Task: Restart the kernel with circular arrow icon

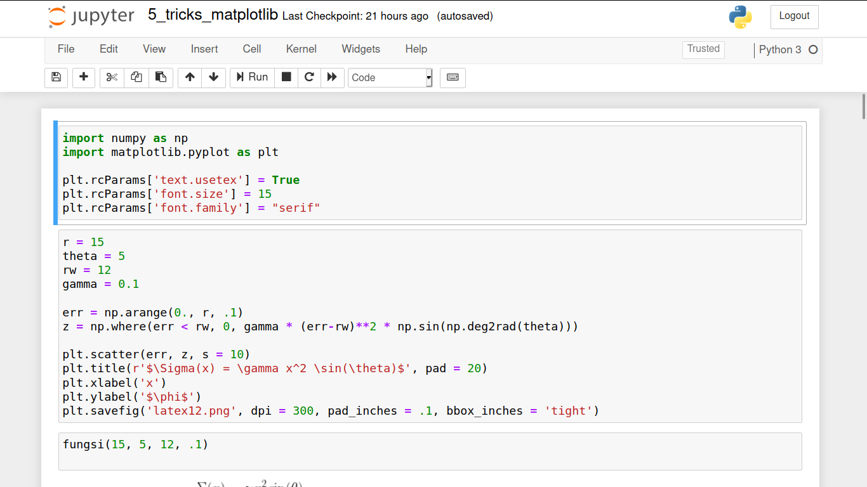Action: (309, 77)
